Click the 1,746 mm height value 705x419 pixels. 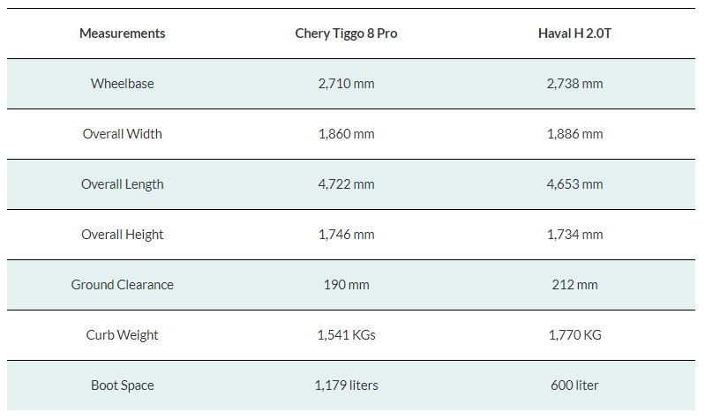point(346,235)
